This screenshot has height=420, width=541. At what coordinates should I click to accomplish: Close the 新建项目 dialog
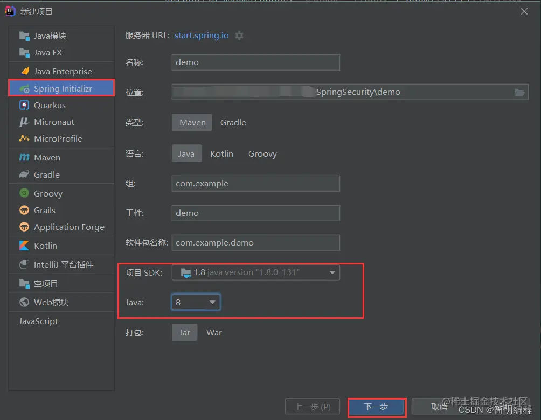(x=524, y=11)
